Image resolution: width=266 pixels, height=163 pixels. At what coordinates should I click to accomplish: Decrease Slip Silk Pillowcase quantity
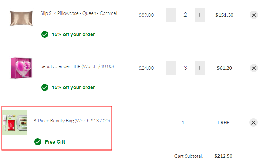[171, 15]
